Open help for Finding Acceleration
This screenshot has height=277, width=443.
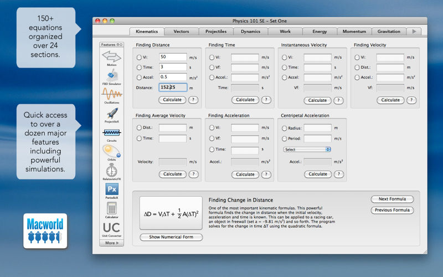[266, 175]
